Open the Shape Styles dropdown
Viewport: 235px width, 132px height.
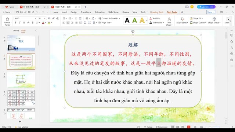point(182,21)
